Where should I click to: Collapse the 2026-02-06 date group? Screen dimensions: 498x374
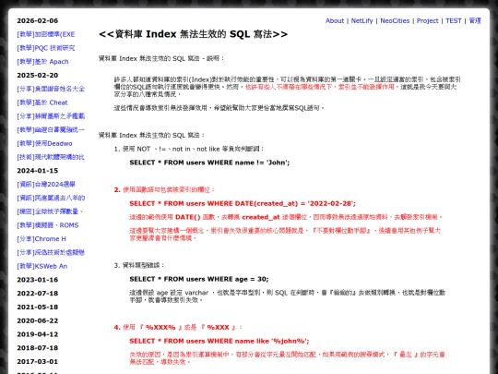click(38, 21)
